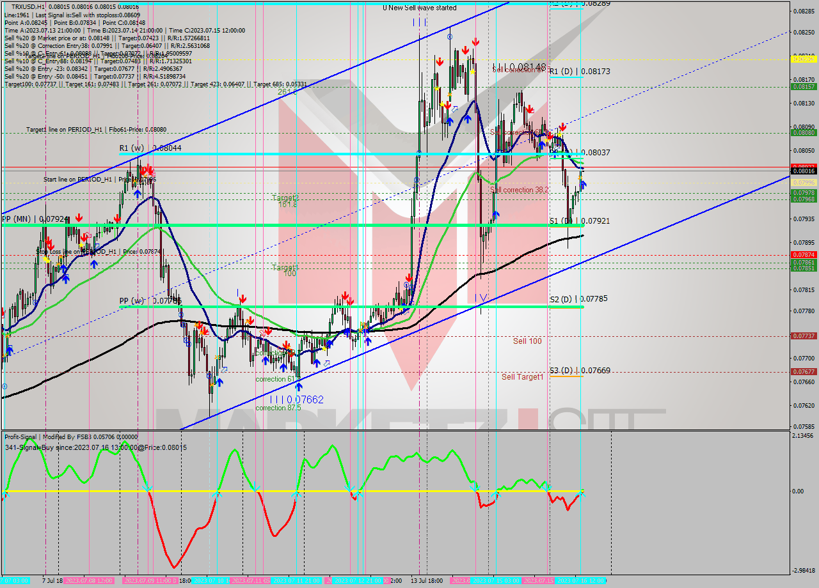Click the green price tag 0.07968
Viewport: 819px width, 588px height.
(x=804, y=199)
